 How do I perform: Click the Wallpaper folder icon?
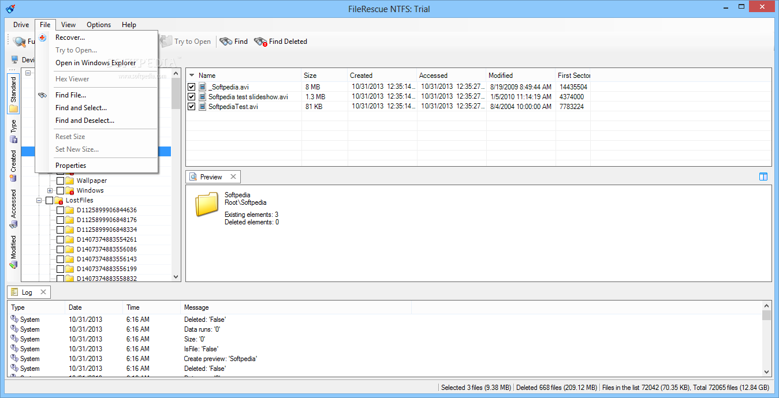click(x=70, y=181)
